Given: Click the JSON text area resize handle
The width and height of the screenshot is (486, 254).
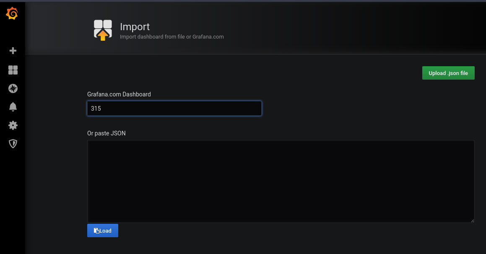Looking at the screenshot, I should (472, 220).
